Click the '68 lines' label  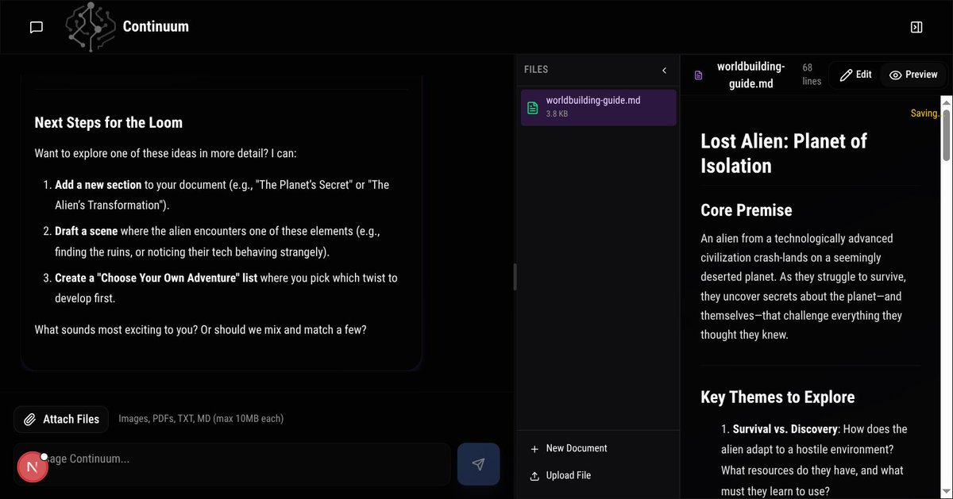click(812, 75)
